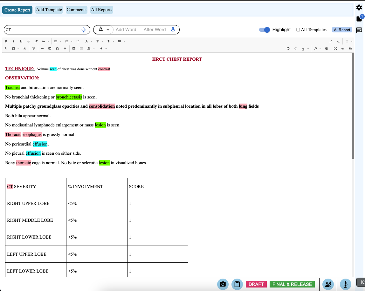Toggle bold formatting
The height and width of the screenshot is (291, 365).
(6, 41)
